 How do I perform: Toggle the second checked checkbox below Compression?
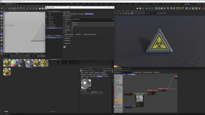72,29
